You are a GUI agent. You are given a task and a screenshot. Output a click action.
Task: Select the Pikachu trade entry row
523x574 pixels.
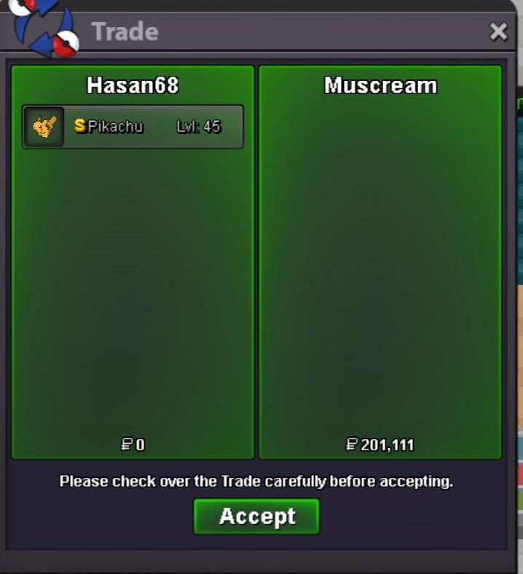tap(133, 127)
